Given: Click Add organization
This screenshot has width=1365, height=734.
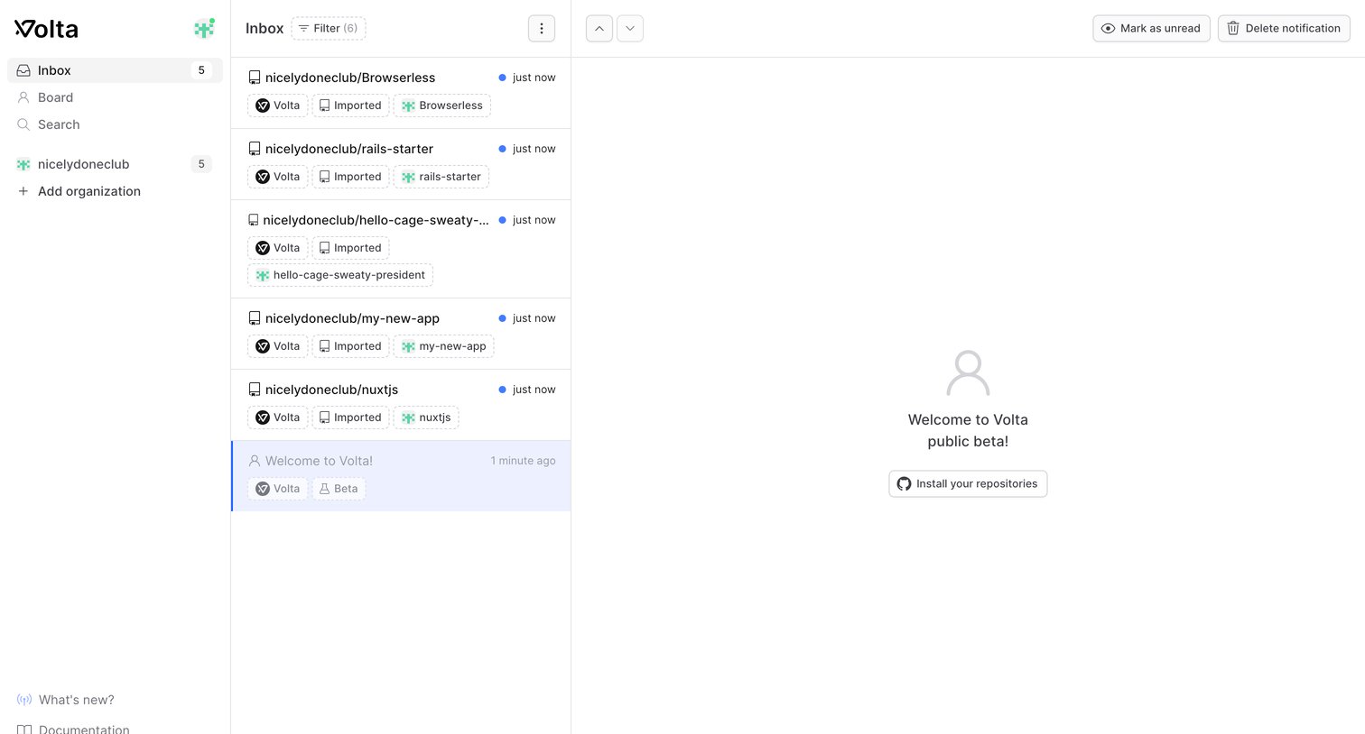Looking at the screenshot, I should pos(115,191).
